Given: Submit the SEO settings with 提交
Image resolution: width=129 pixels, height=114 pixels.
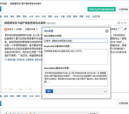Looking at the screenshot, I should [x=49, y=91].
